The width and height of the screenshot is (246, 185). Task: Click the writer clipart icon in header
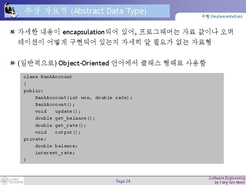11,10
